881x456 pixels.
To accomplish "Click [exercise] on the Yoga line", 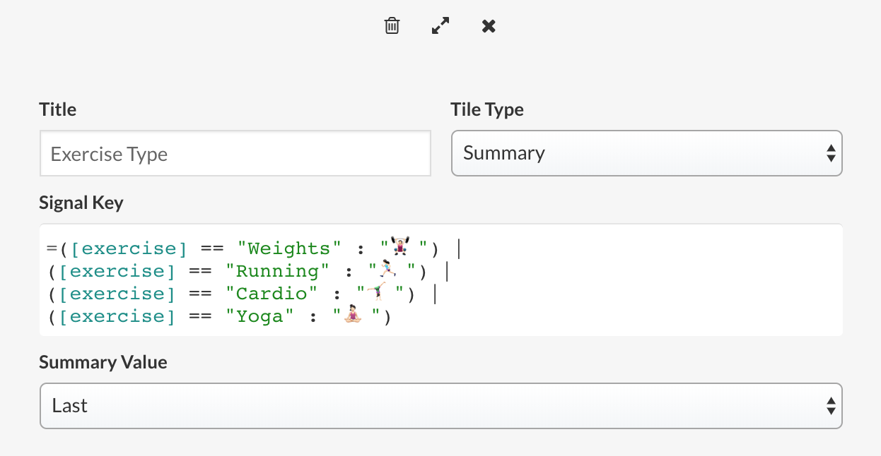I will 117,316.
